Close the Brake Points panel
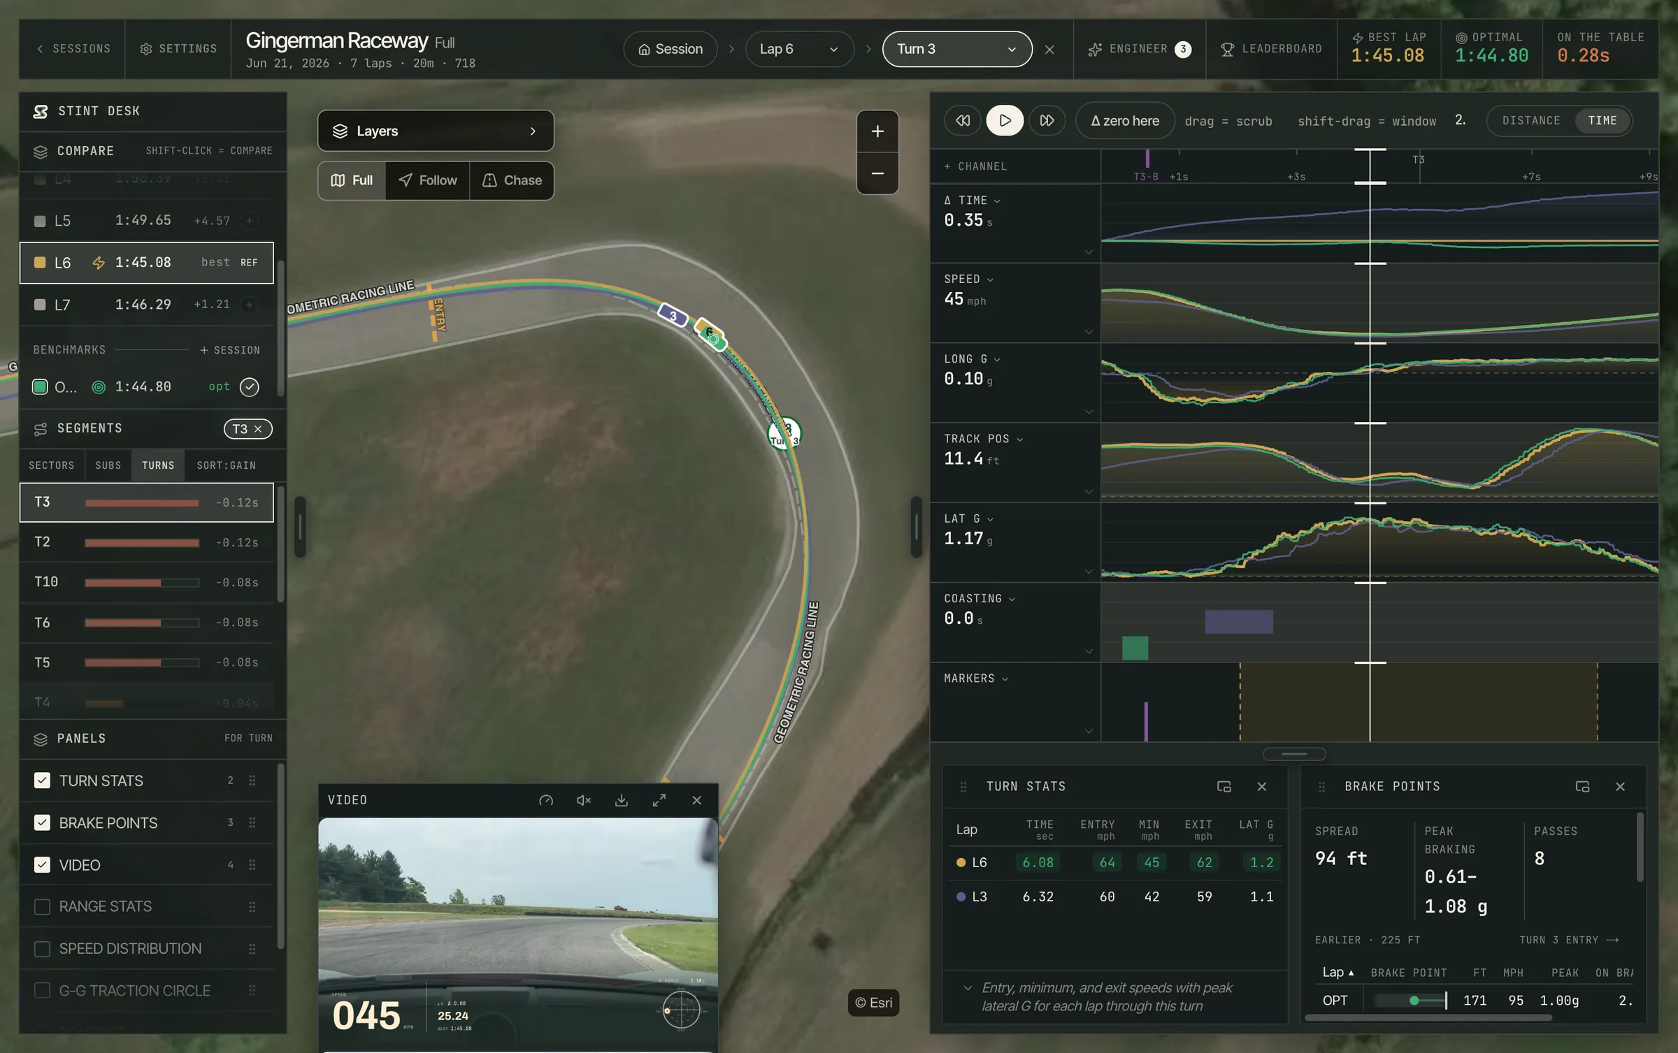Viewport: 1678px width, 1053px height. [1620, 786]
